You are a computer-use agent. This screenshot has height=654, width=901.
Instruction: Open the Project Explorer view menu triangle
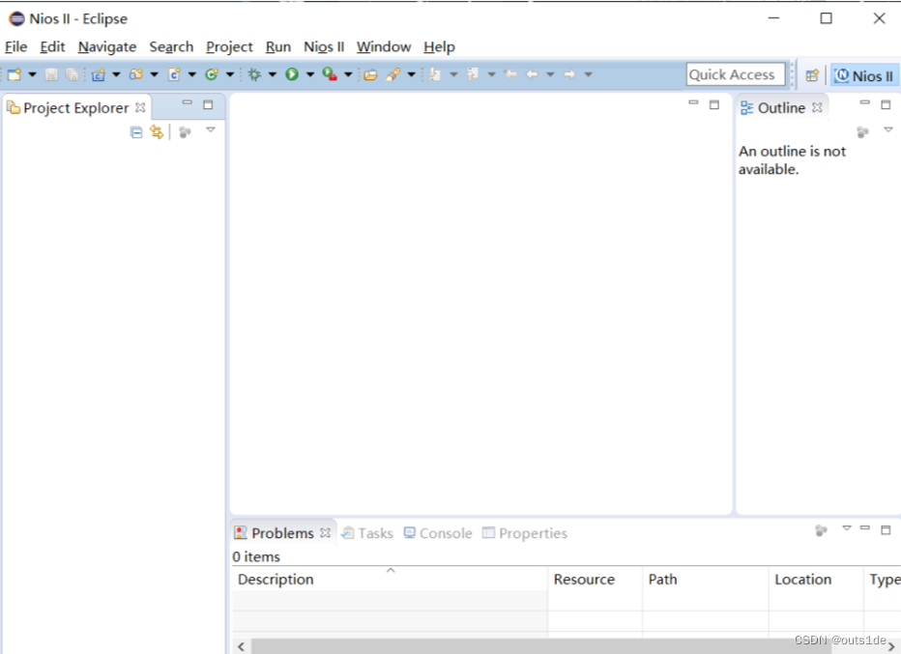(x=211, y=129)
